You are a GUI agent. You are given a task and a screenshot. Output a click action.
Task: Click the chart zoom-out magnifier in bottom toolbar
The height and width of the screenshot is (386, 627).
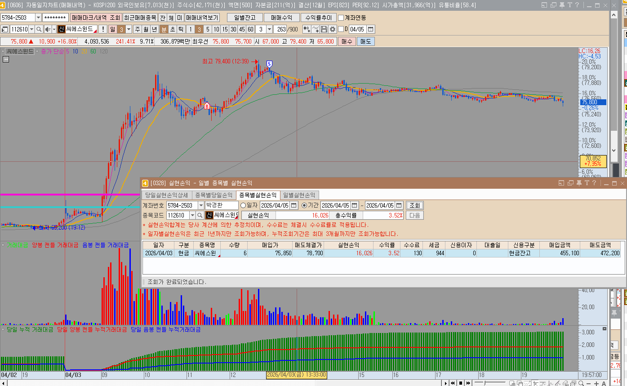click(x=581, y=383)
